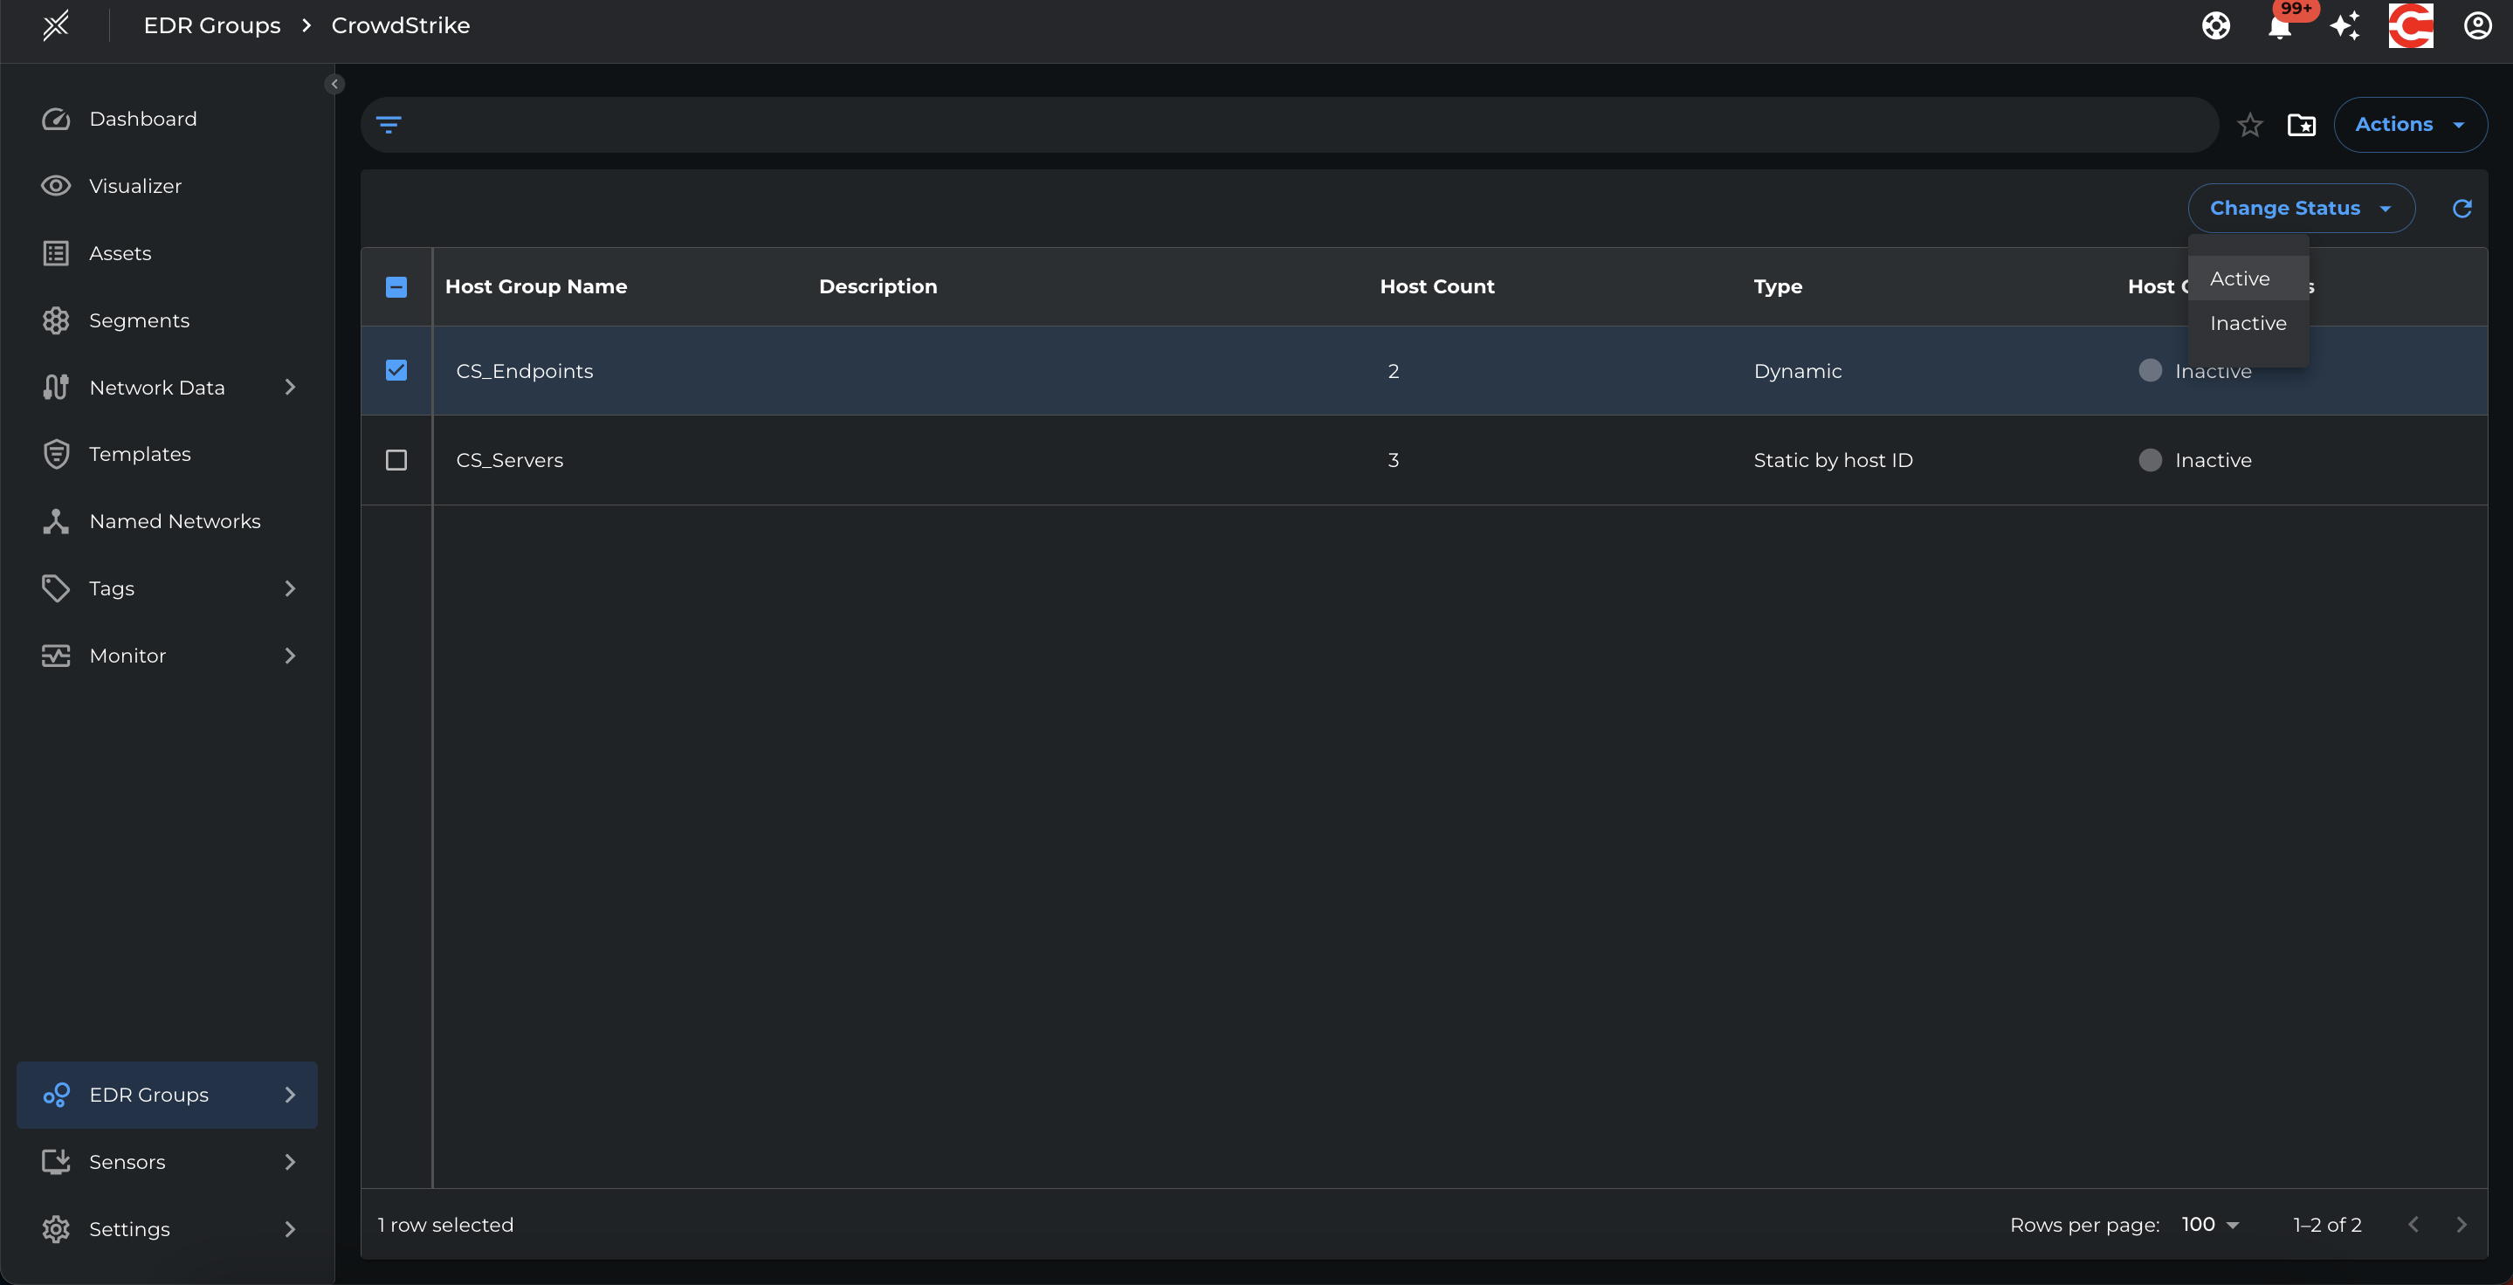Toggle the select-all header checkbox
The image size is (2513, 1285).
coord(396,286)
